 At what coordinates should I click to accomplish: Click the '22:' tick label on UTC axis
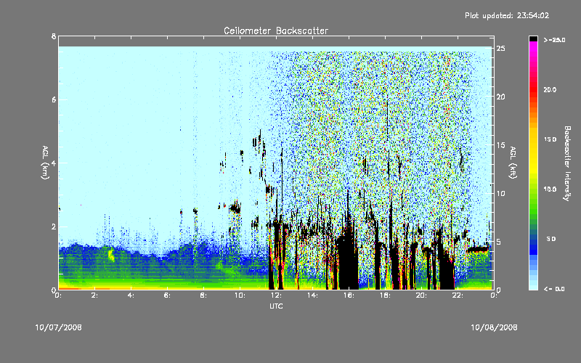pos(458,295)
